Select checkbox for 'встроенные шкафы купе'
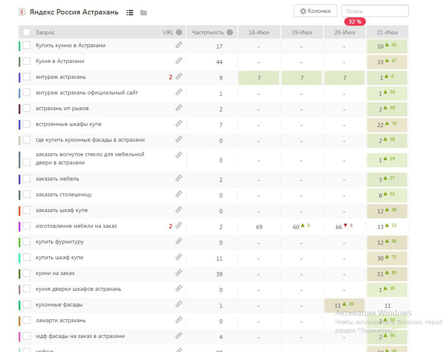Viewport: 443px width, 352px height. pos(27,124)
